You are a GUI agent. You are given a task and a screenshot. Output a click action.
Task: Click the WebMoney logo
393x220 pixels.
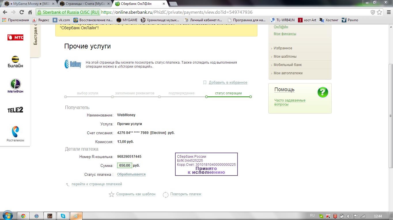(x=73, y=64)
